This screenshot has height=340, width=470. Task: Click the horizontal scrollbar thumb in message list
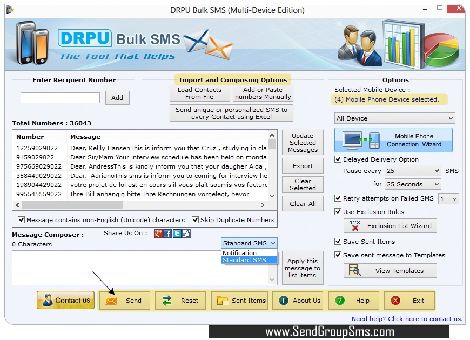point(72,205)
